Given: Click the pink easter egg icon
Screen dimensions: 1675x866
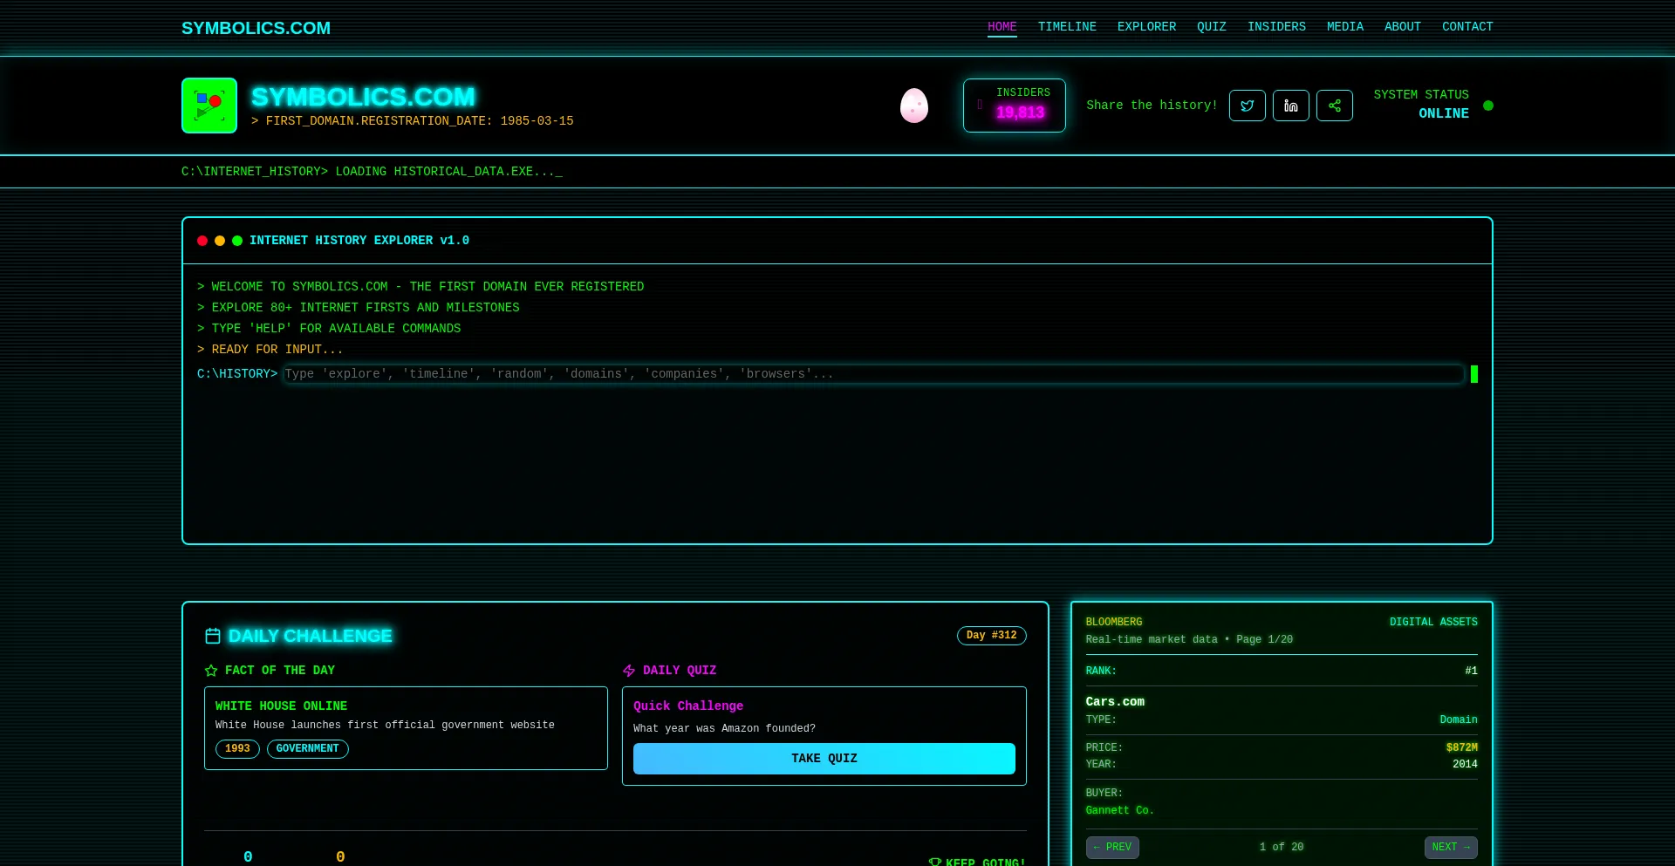Looking at the screenshot, I should pyautogui.click(x=913, y=106).
